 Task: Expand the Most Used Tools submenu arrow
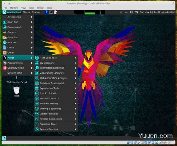[75, 58]
